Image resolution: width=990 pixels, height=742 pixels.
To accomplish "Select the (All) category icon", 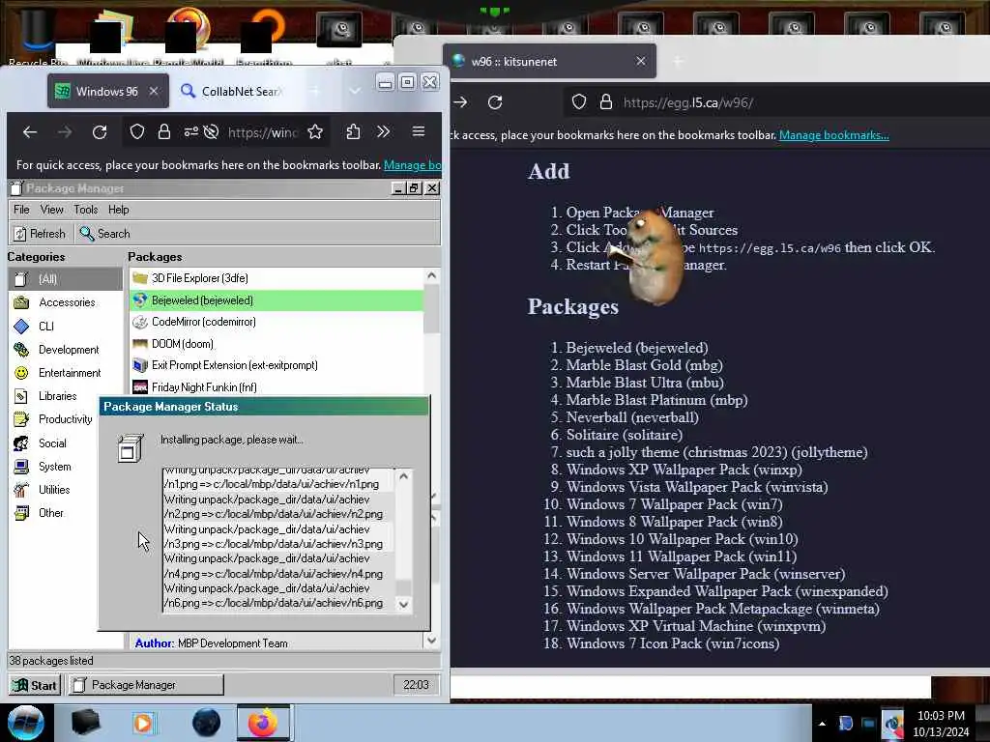I will coord(21,279).
